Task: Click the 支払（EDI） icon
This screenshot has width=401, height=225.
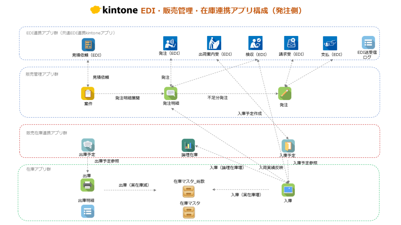Action: [x=330, y=43]
